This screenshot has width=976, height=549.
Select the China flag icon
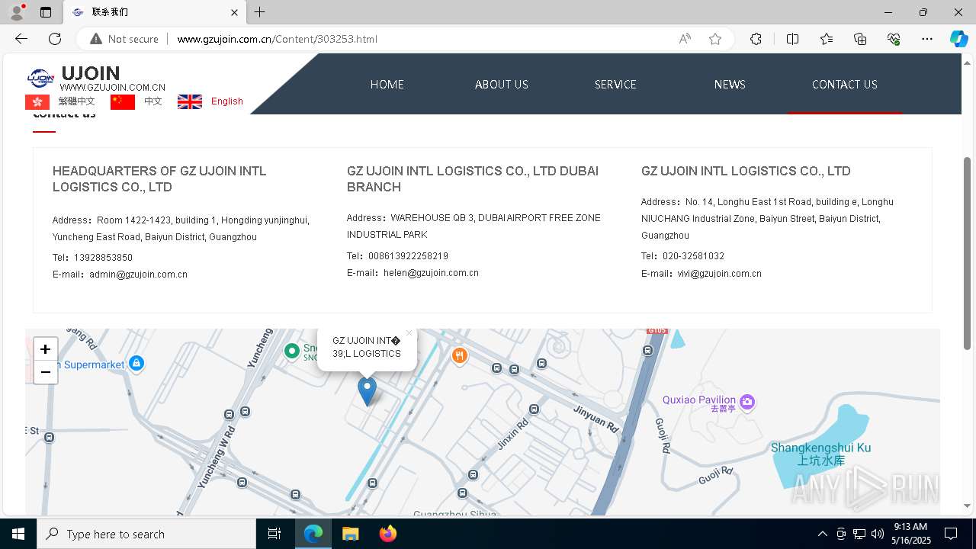coord(123,102)
